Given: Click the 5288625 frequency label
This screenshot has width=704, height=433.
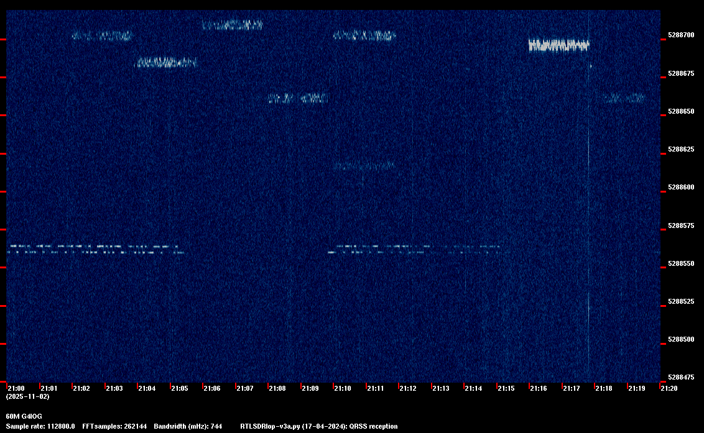Looking at the screenshot, I should pos(681,150).
